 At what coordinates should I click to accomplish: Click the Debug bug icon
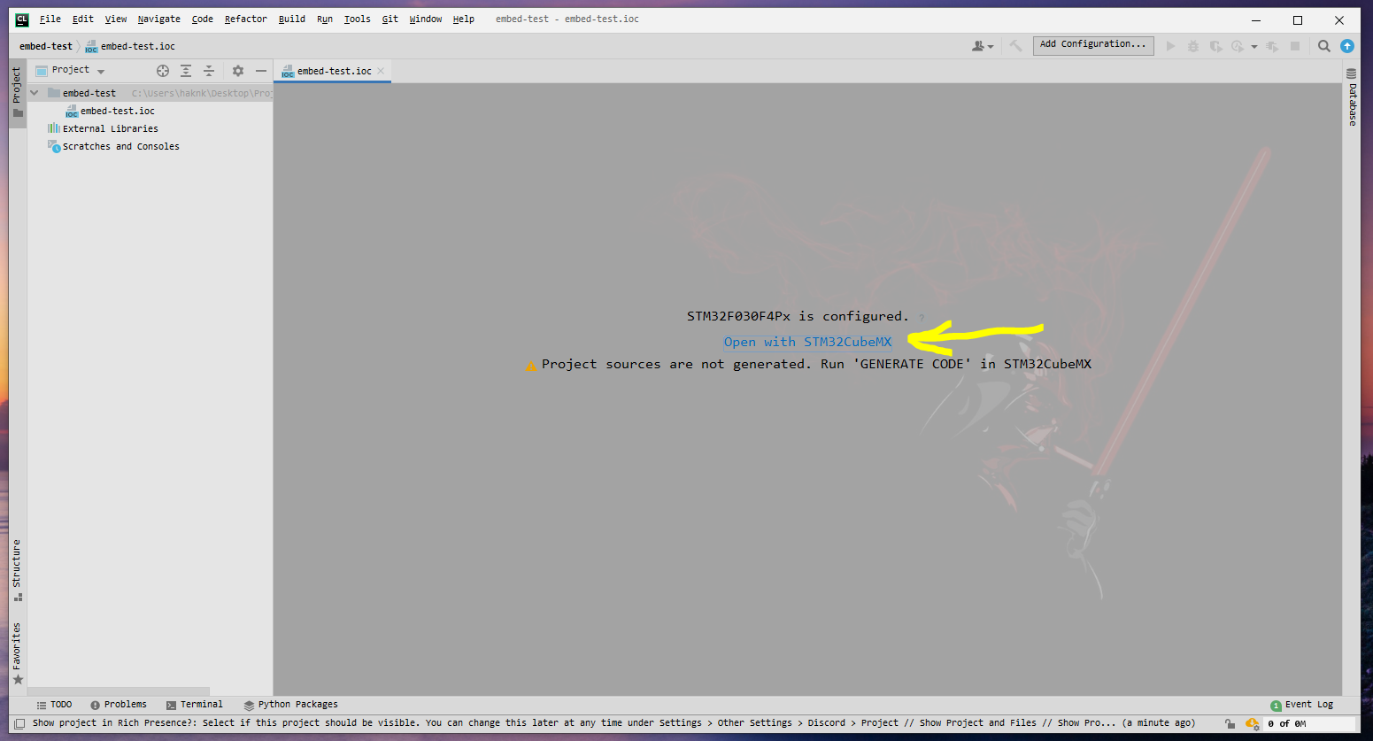point(1193,46)
